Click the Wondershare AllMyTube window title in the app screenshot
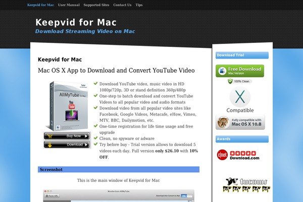This screenshot has width=303, height=202. pyautogui.click(x=119, y=191)
